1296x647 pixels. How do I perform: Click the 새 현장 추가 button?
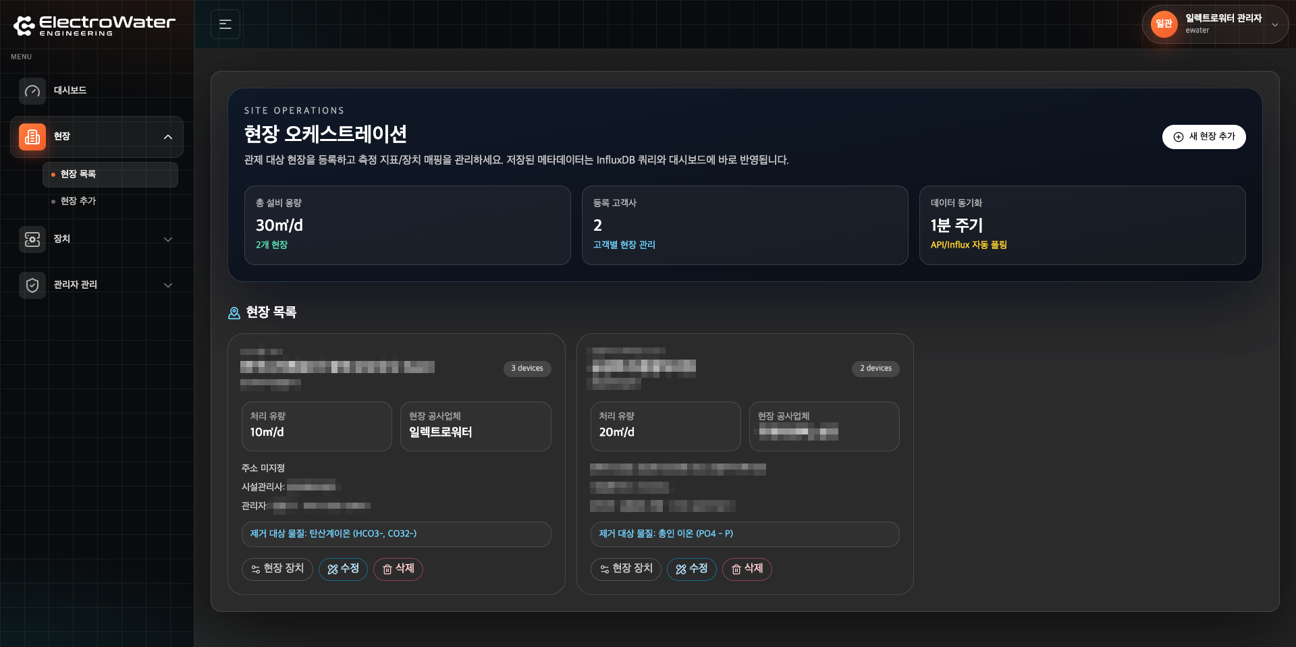click(x=1204, y=136)
